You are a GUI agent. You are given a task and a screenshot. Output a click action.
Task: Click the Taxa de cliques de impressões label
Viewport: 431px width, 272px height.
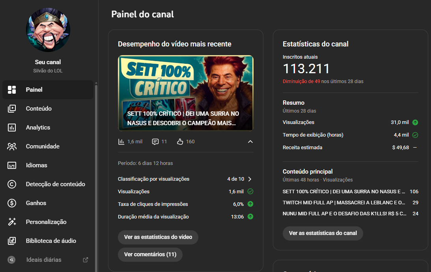(x=153, y=204)
